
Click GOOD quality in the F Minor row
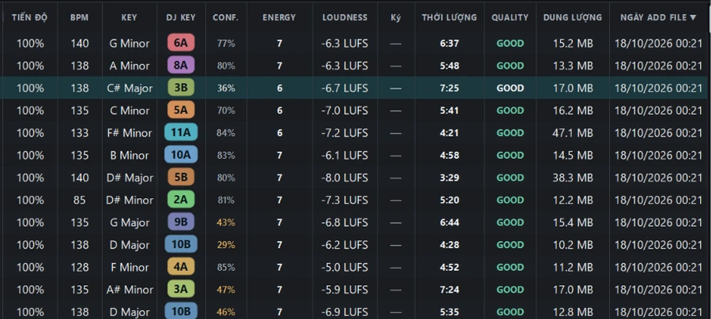tap(510, 268)
